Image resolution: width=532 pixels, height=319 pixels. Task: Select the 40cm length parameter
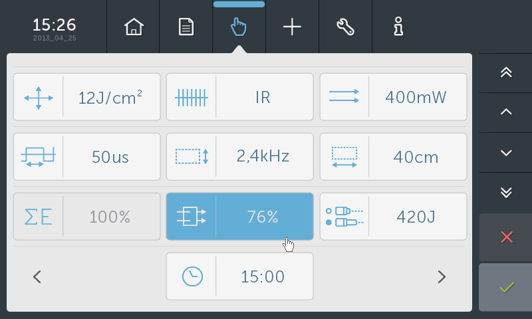pos(393,157)
